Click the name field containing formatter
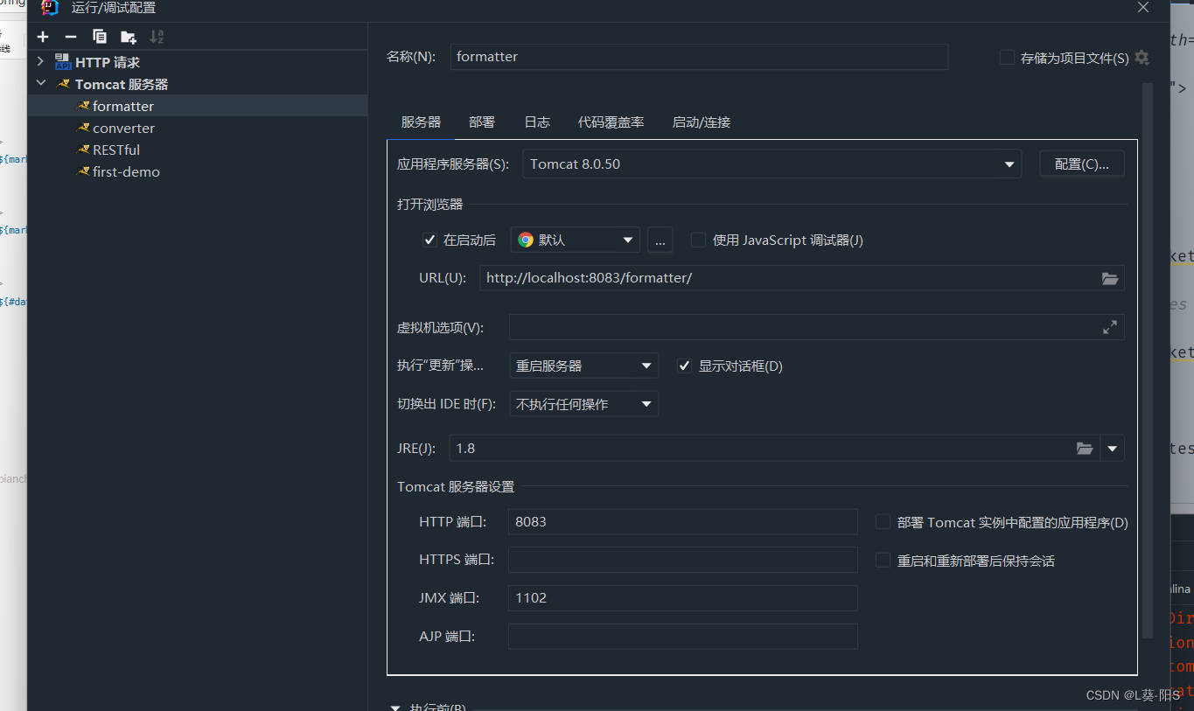Image resolution: width=1194 pixels, height=711 pixels. [x=699, y=57]
